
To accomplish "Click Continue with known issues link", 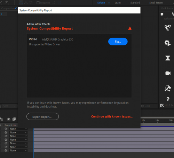I will [112, 116].
